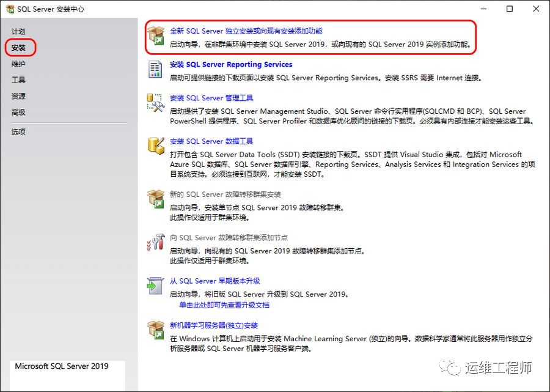The image size is (550, 392).
Task: Click the failover cluster installation box icon
Action: point(156,199)
